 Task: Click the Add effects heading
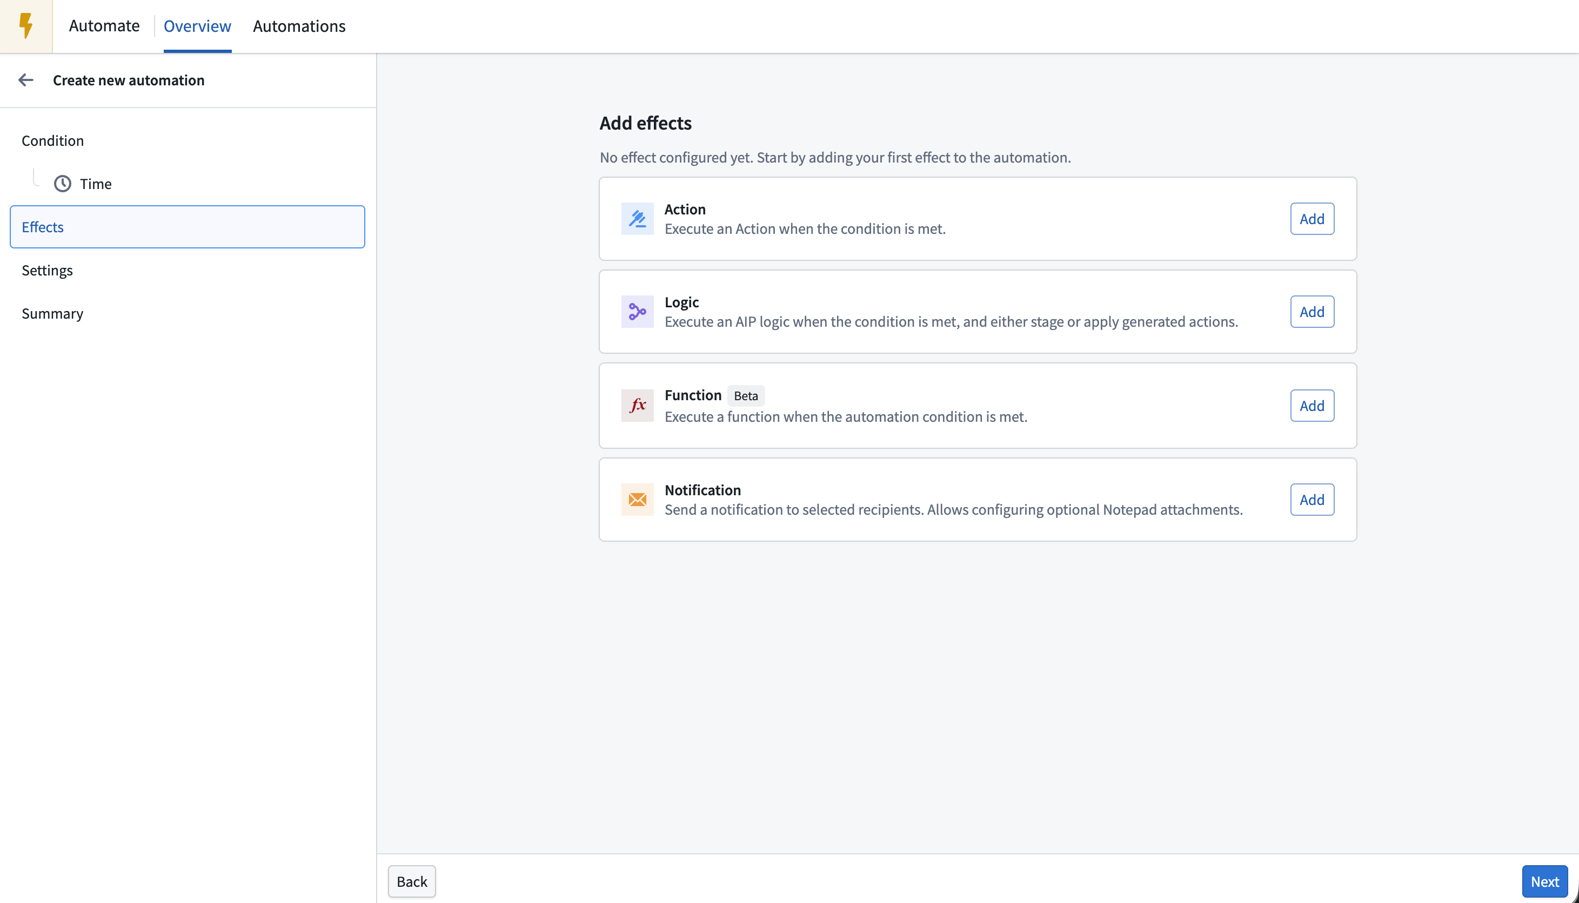coord(645,123)
